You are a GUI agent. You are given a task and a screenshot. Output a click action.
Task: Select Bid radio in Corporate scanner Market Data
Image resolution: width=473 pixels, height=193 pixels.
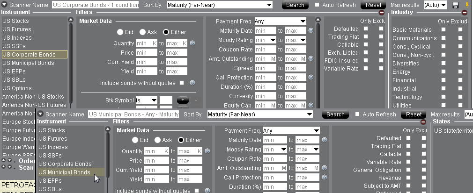point(120,32)
